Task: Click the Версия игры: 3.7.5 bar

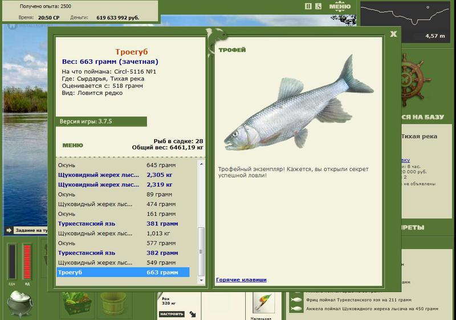Action: click(x=101, y=121)
